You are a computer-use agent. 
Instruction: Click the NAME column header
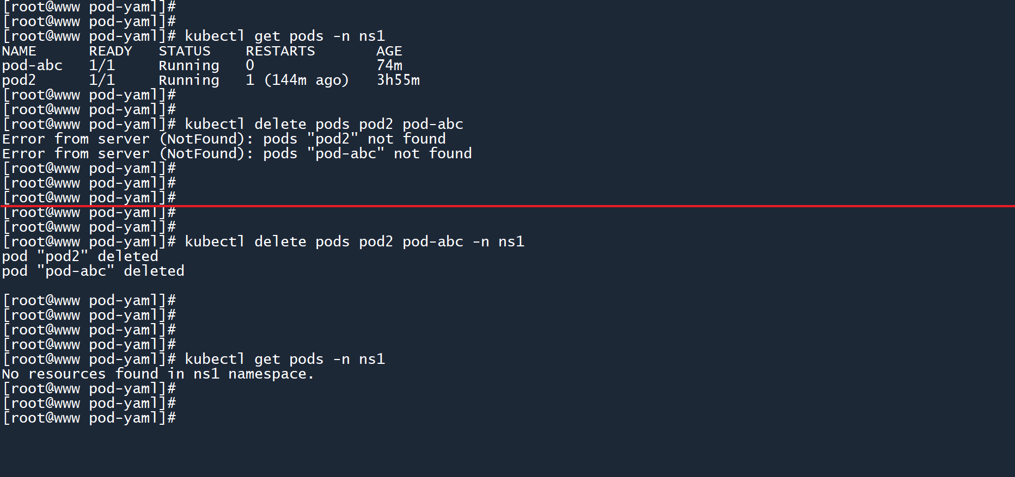click(19, 51)
